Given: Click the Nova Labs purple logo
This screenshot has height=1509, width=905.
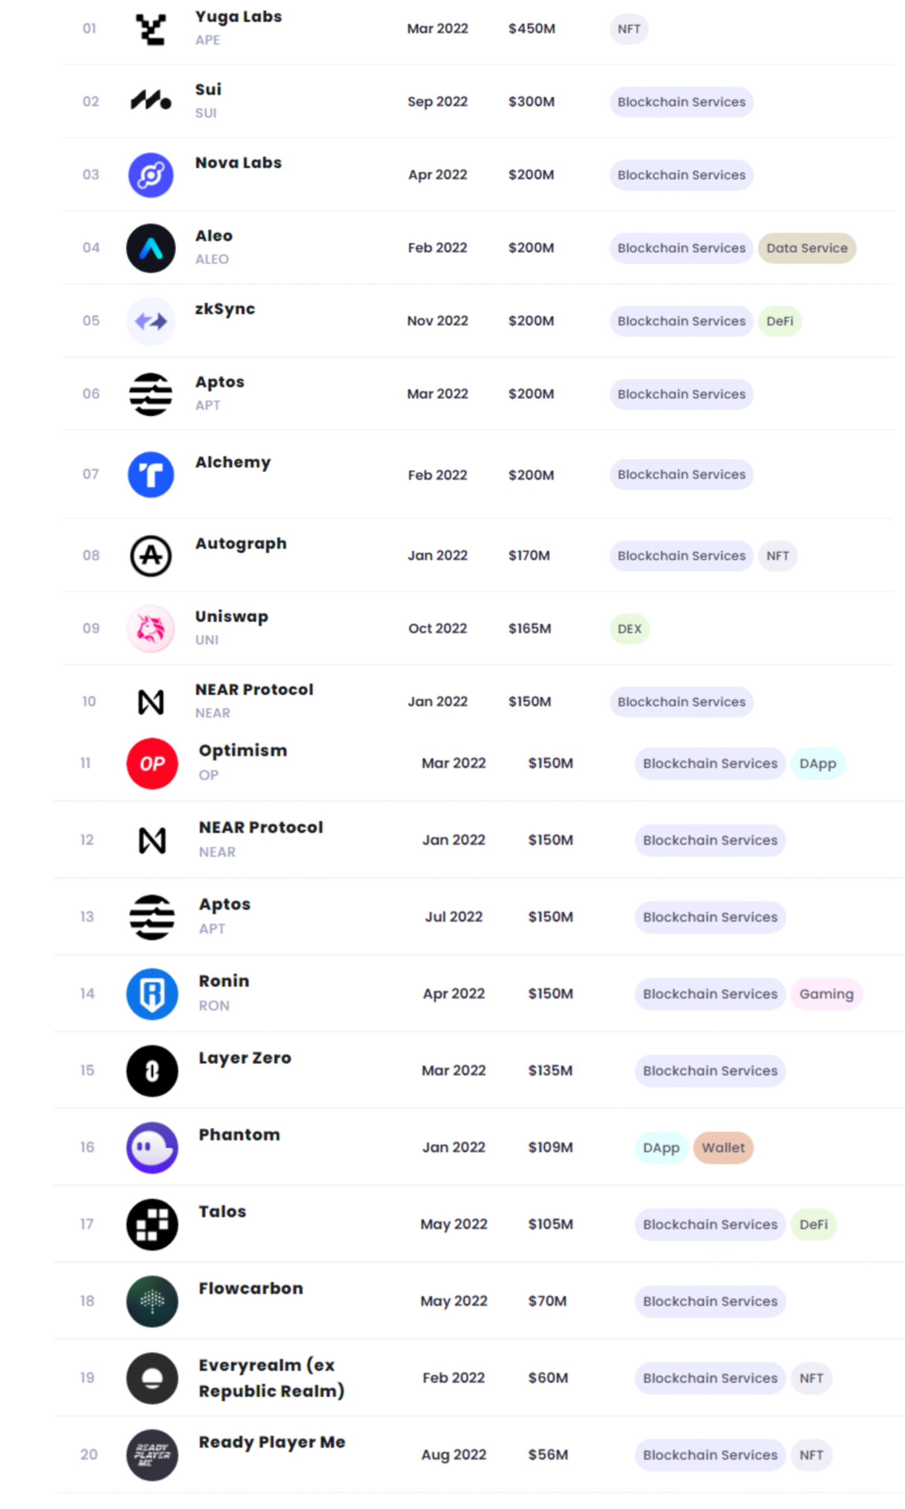Looking at the screenshot, I should (150, 175).
